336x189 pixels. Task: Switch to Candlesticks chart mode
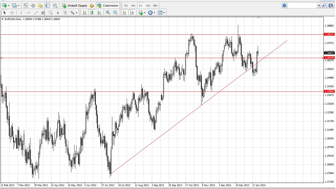[92, 13]
